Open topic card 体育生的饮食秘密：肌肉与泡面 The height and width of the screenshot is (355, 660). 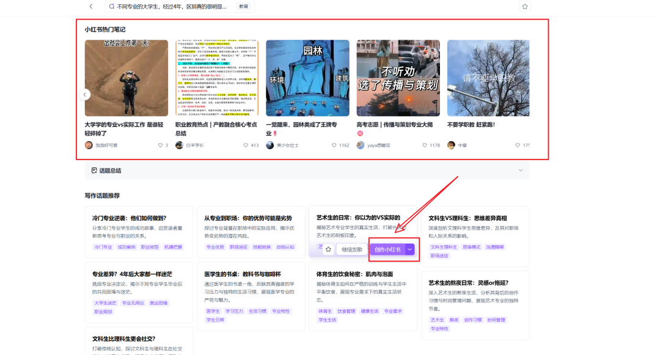point(363,296)
